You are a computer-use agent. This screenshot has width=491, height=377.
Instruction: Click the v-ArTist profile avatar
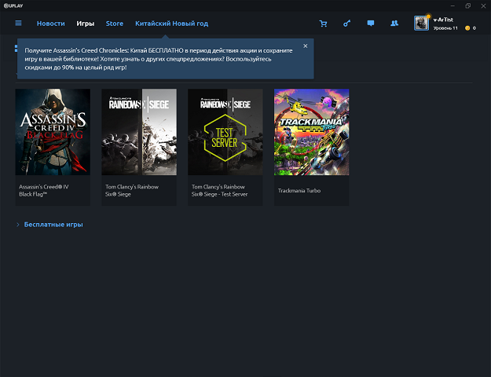[421, 23]
